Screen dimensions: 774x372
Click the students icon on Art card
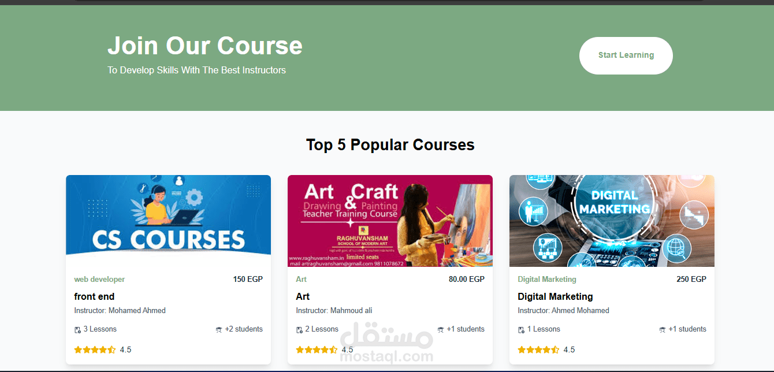tap(441, 330)
